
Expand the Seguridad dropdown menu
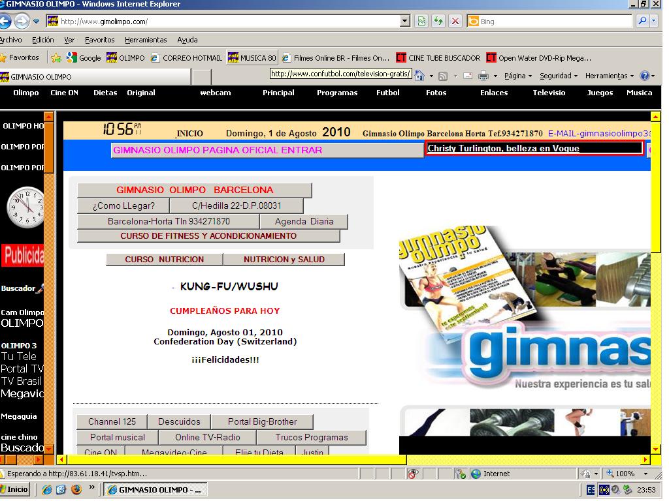(x=559, y=76)
